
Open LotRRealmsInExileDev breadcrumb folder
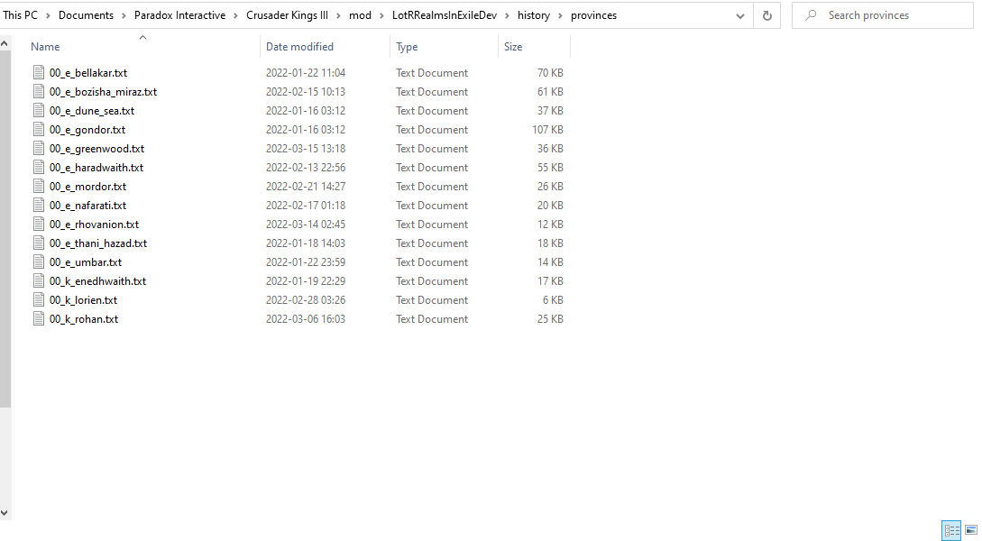click(x=445, y=15)
